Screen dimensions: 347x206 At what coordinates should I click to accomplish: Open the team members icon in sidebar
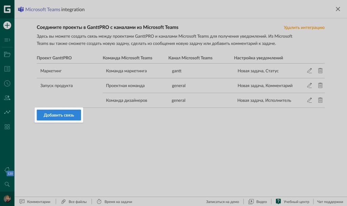[7, 98]
